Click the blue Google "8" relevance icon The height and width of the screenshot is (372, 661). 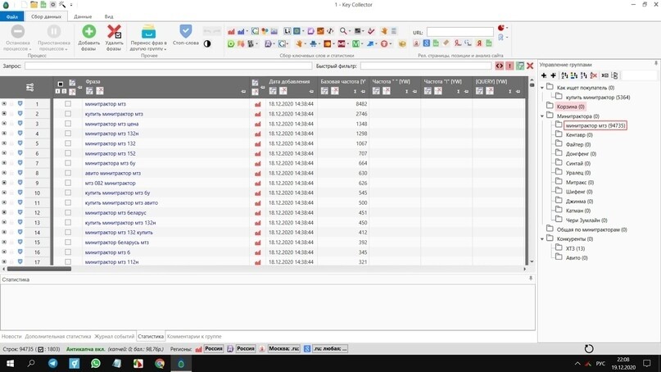coord(426,43)
